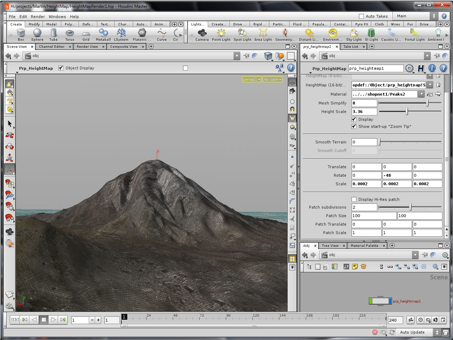This screenshot has height=340, width=453.
Task: Open the persp1 viewport dropdown
Action: click(251, 79)
